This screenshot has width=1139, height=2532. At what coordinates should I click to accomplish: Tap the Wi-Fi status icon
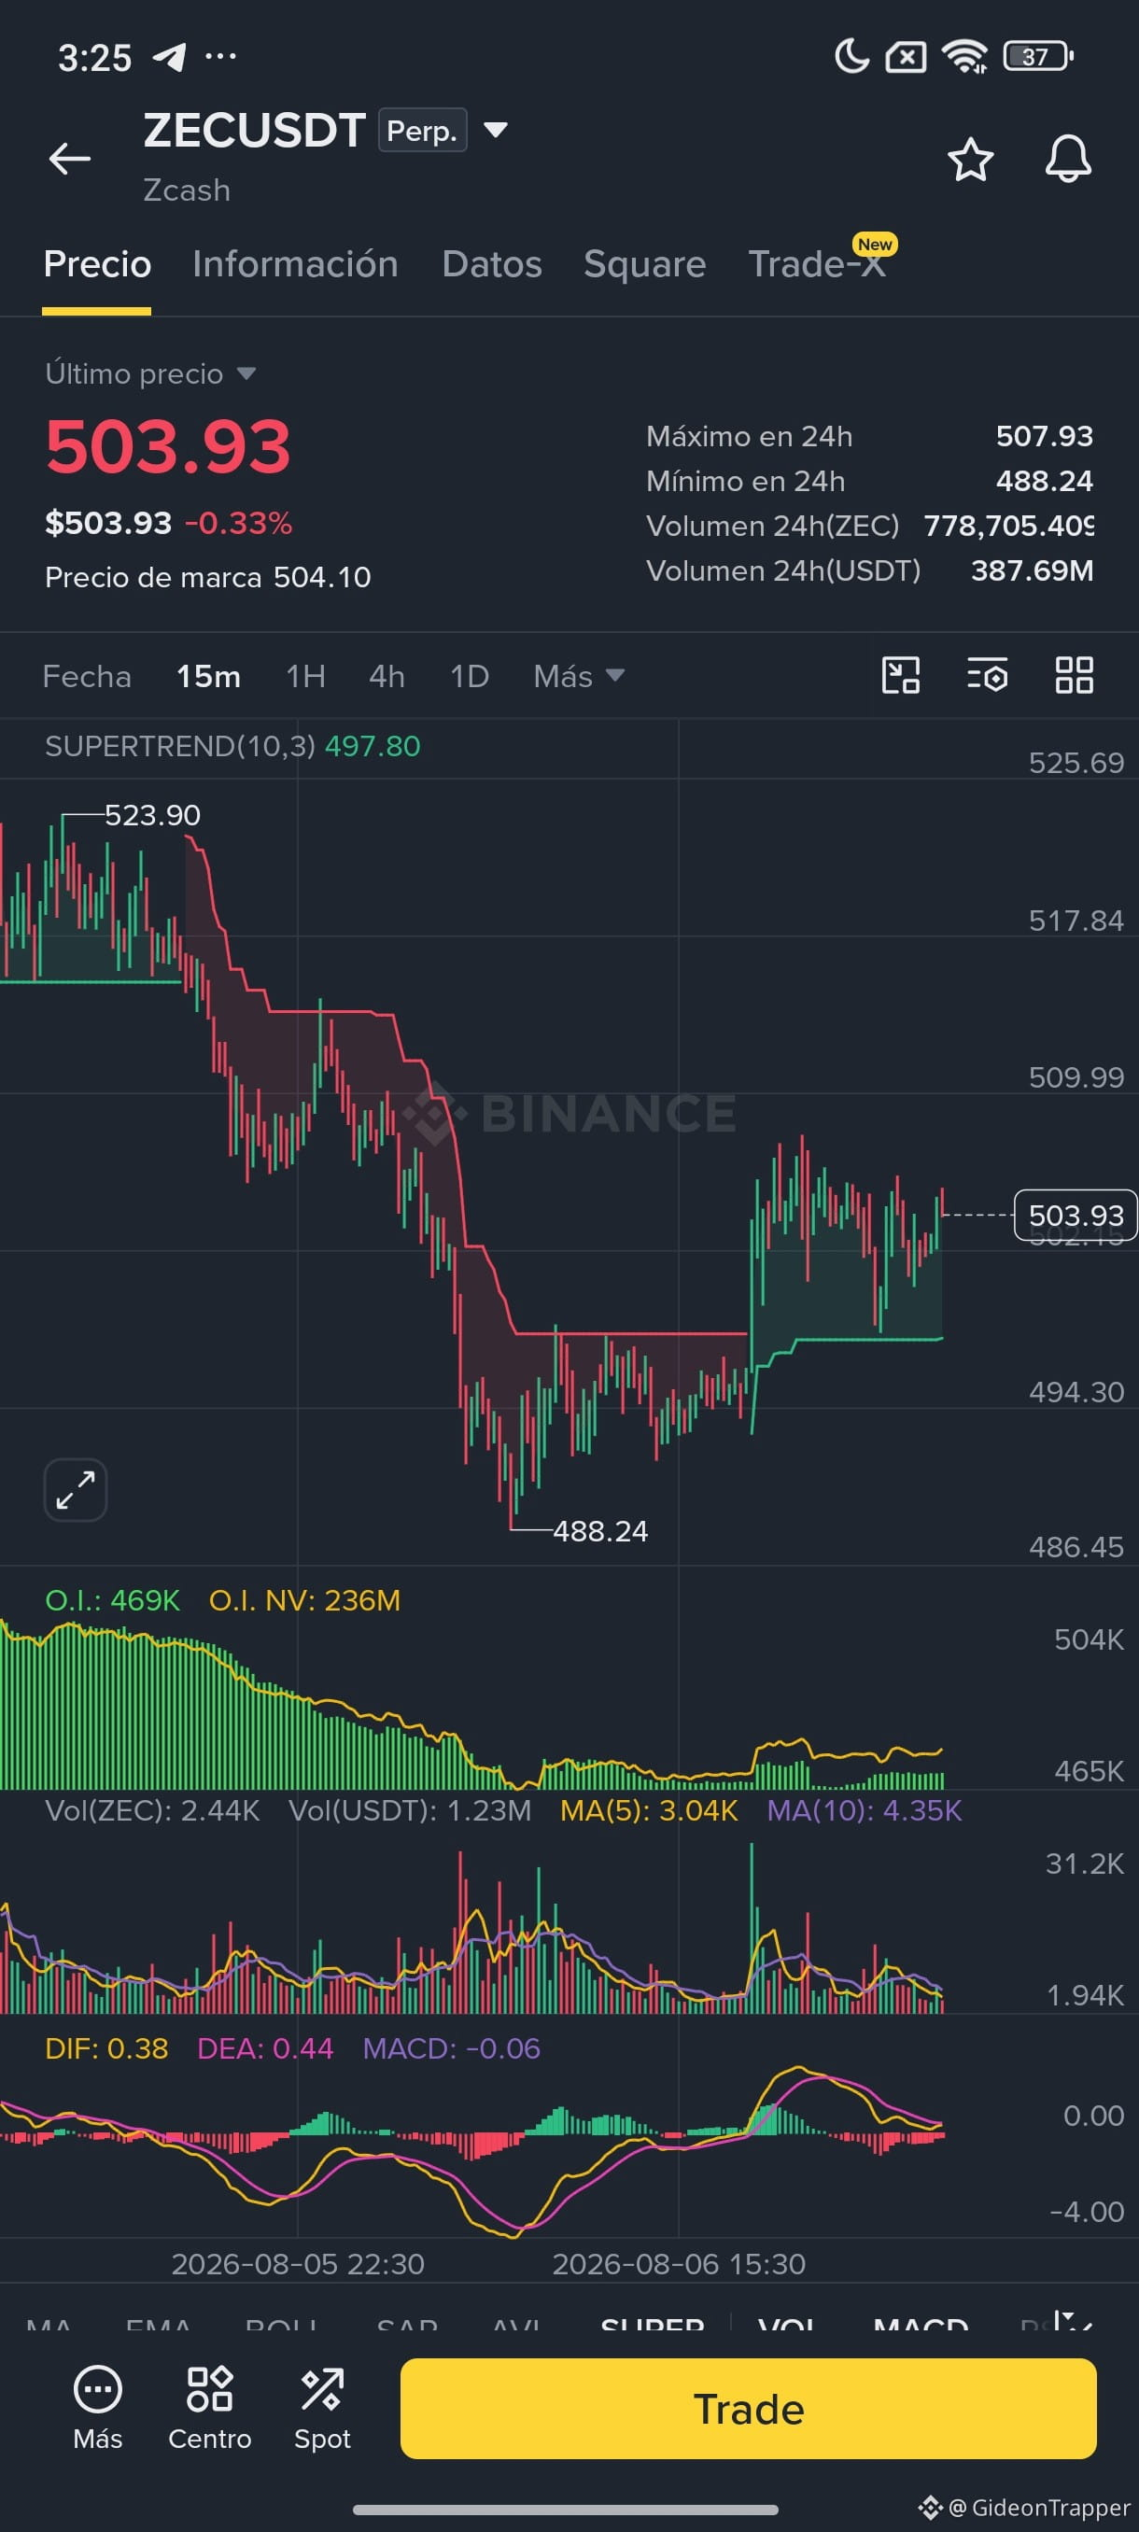coord(964,57)
